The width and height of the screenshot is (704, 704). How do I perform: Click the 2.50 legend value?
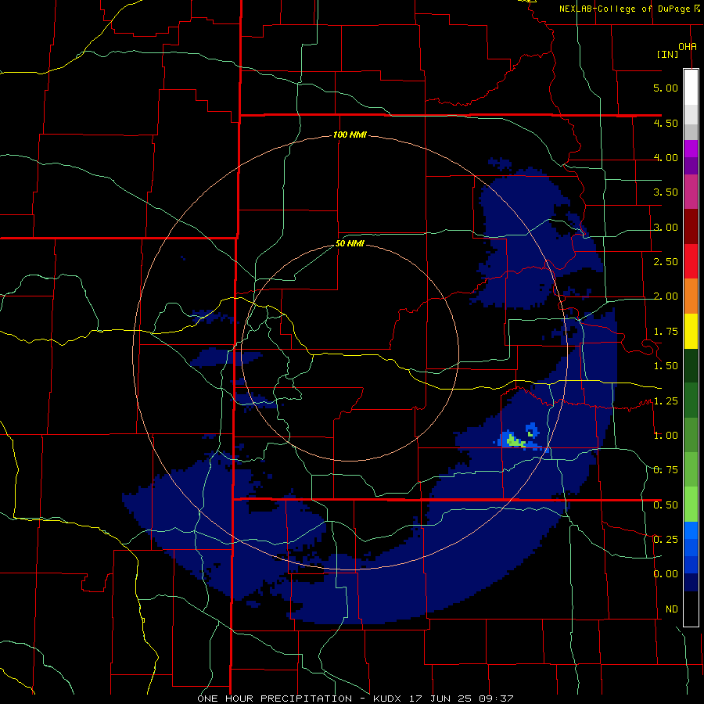[666, 262]
